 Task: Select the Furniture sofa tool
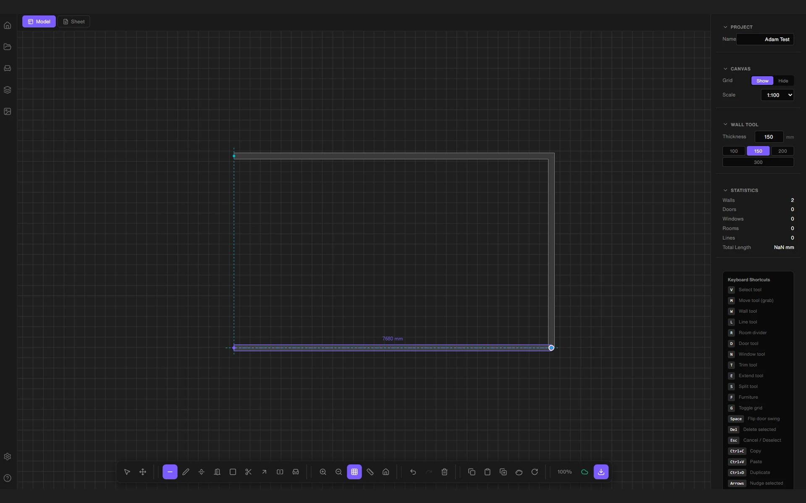pos(296,472)
